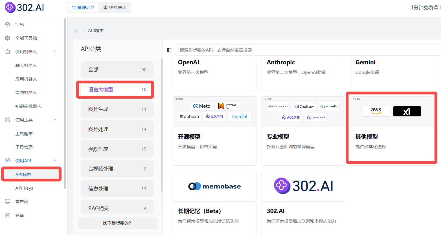The image size is (441, 235).
Task: Click the API search input field
Action: pyautogui.click(x=308, y=50)
